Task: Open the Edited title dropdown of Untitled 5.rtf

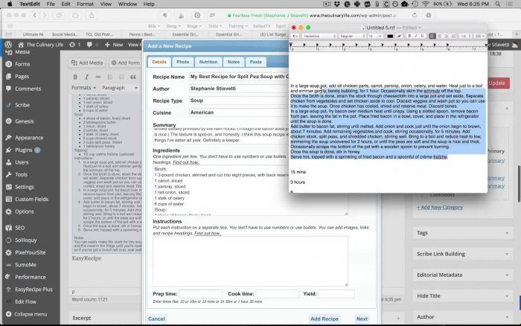Action: [x=412, y=28]
